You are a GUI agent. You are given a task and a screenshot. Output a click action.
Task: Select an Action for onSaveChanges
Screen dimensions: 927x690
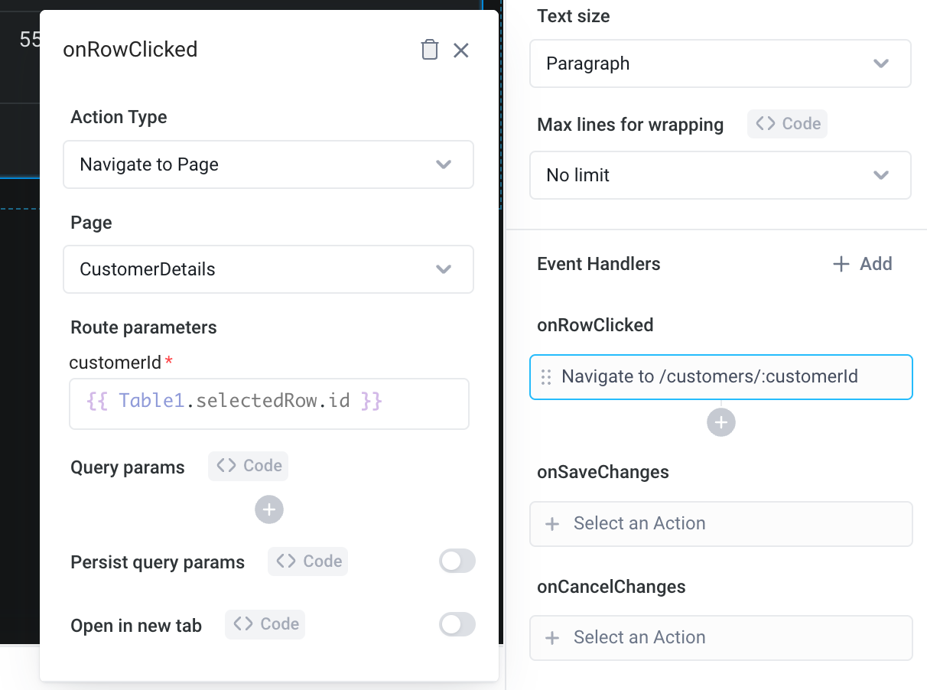click(720, 524)
